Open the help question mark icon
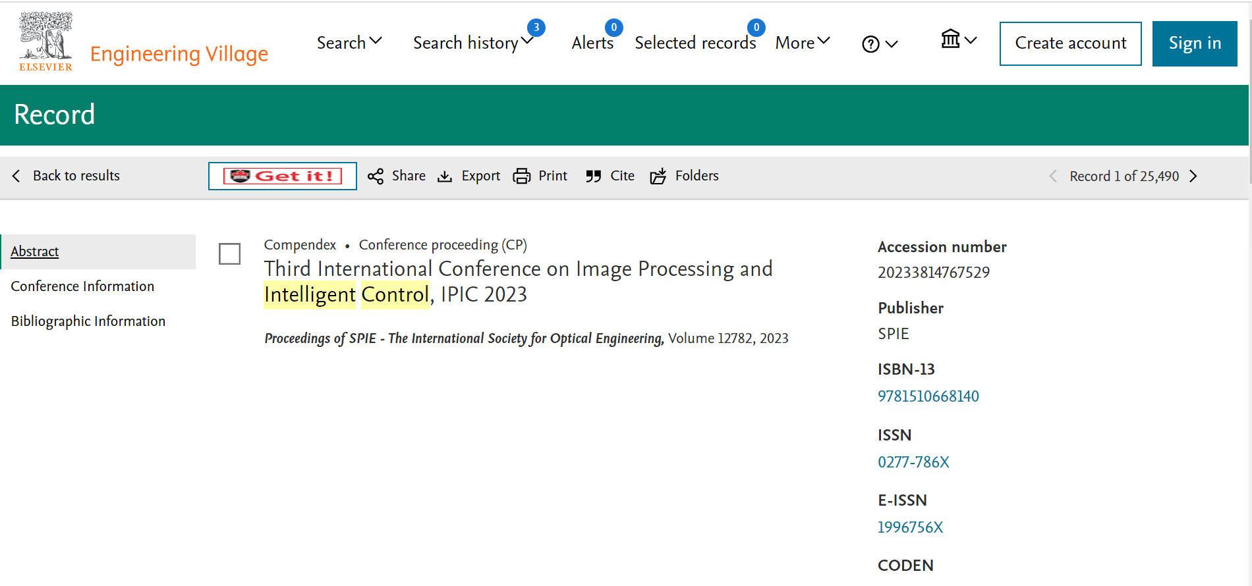Screen dimensions: 1252x586 (x=870, y=44)
